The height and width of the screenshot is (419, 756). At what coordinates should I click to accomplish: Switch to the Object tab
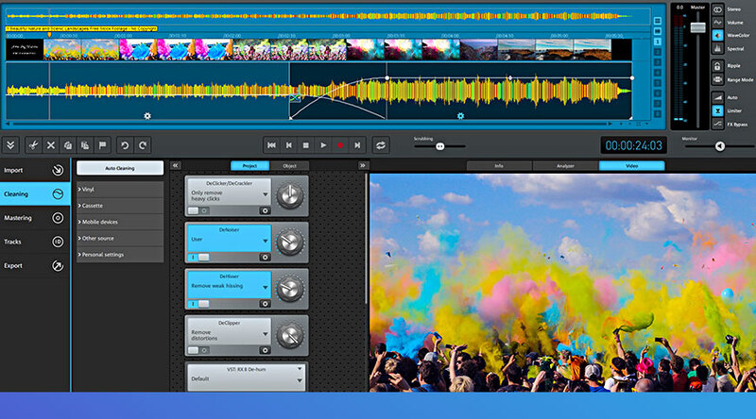[289, 166]
